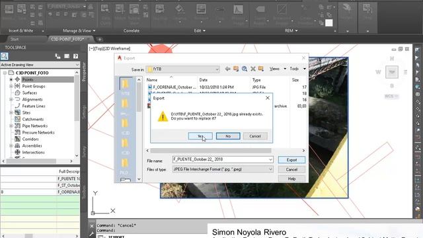
Task: Collapse the C3D POINT_FOTO tree node
Action: (5, 73)
